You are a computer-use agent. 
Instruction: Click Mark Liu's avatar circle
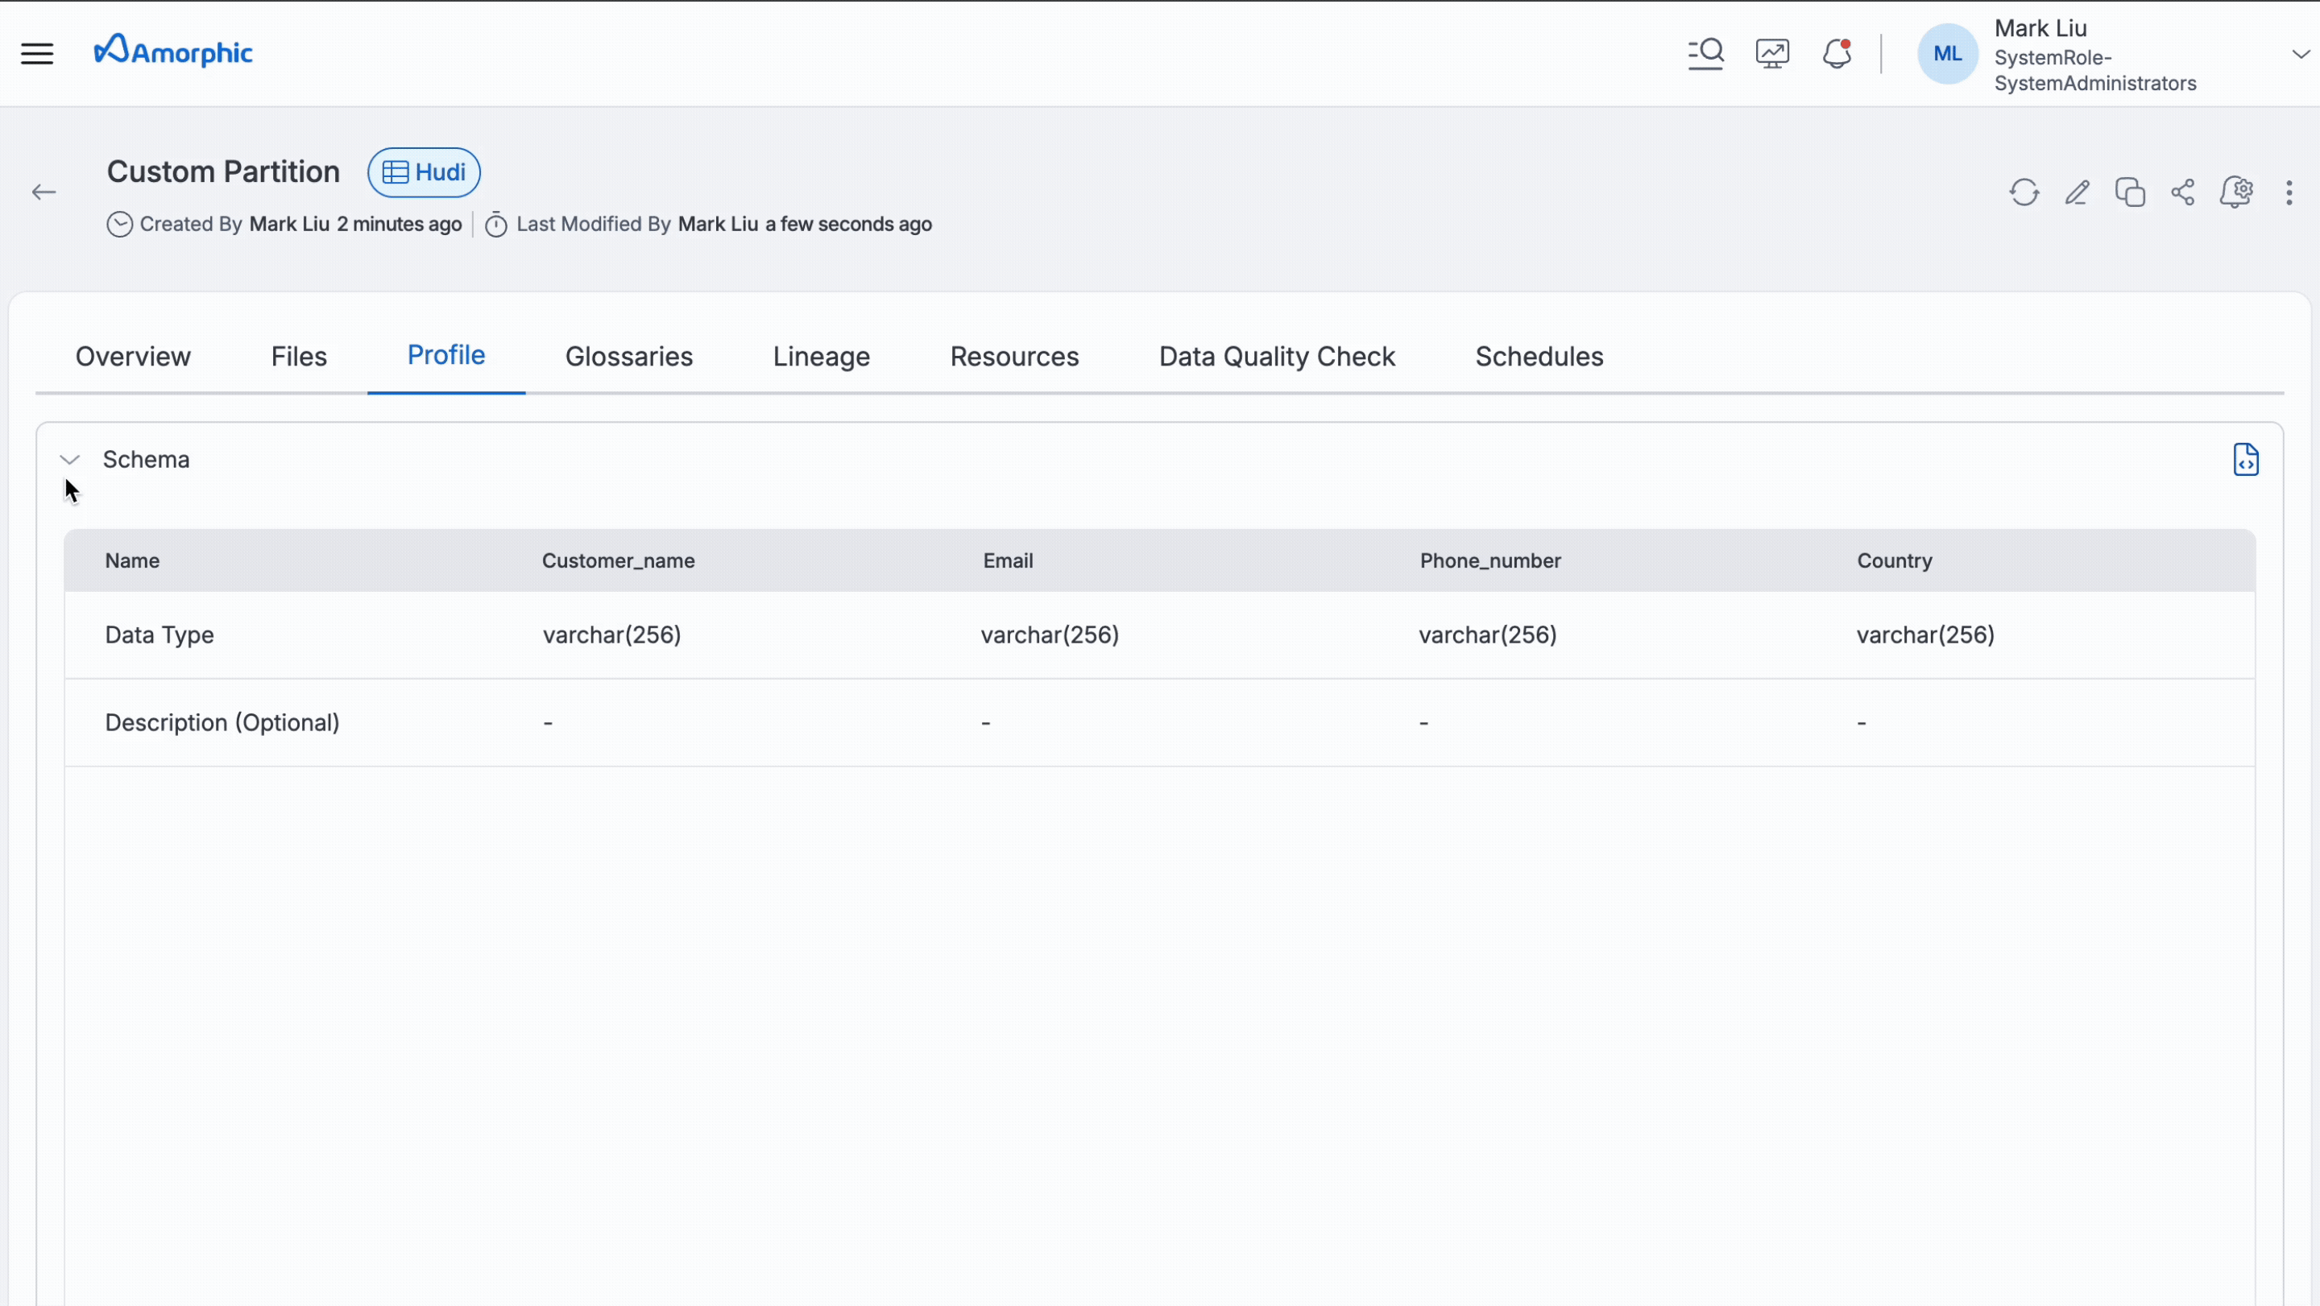(1946, 54)
